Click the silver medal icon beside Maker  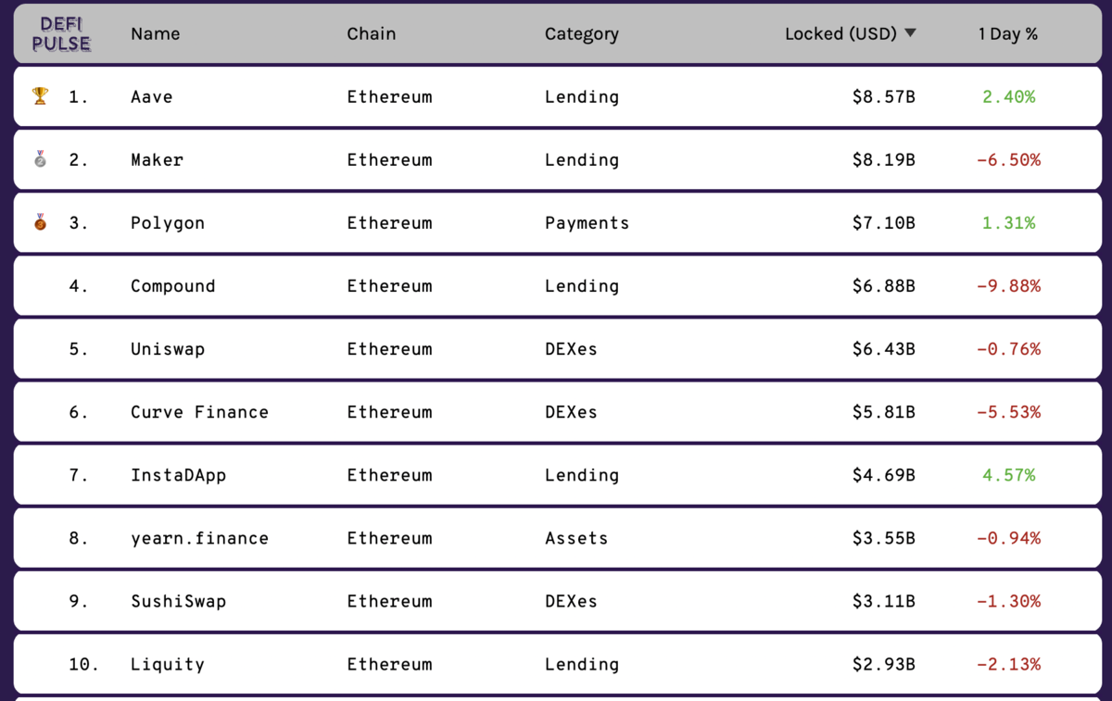40,158
